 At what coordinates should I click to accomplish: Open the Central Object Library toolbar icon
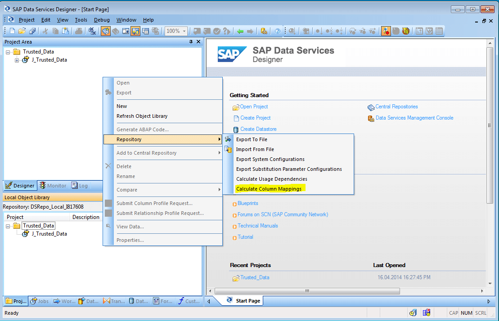[116, 31]
